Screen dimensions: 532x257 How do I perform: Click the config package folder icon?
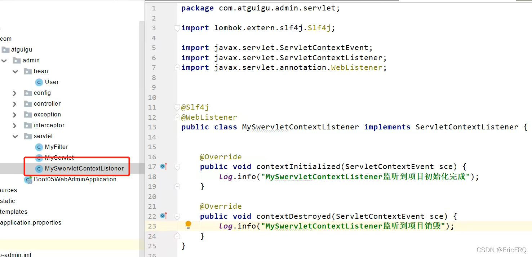(28, 93)
